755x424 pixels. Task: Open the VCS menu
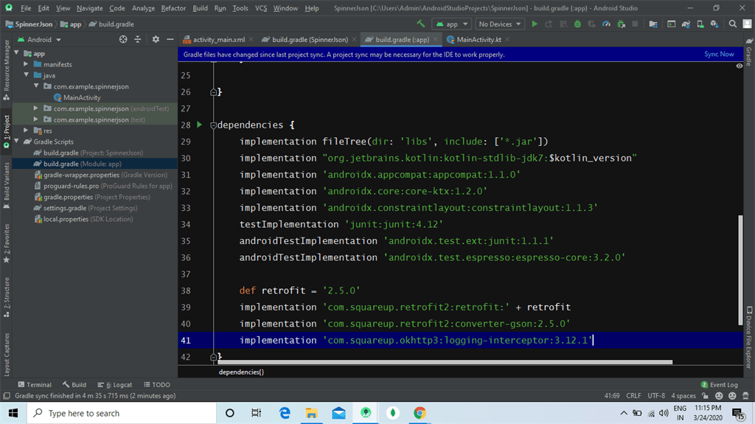click(261, 8)
